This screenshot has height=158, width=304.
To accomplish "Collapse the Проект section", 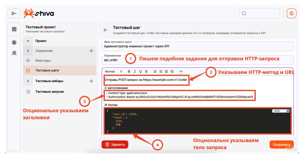I will [28, 41].
